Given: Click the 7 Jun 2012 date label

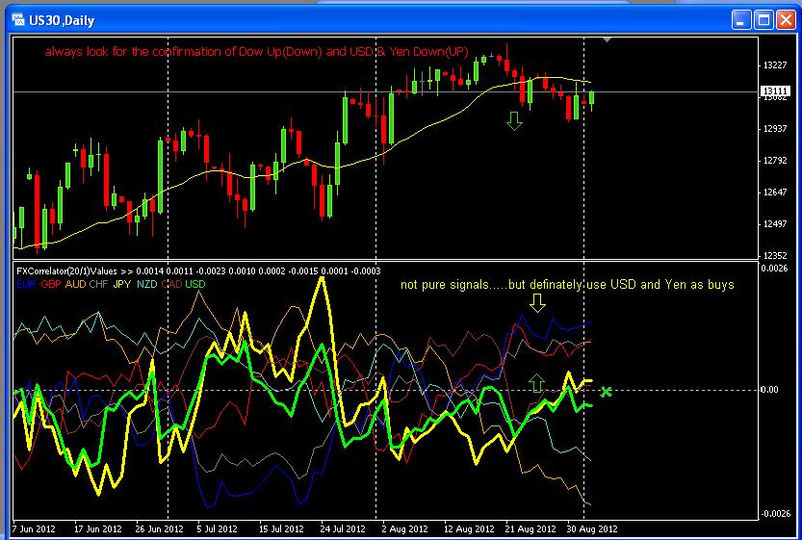Looking at the screenshot, I should tap(34, 528).
